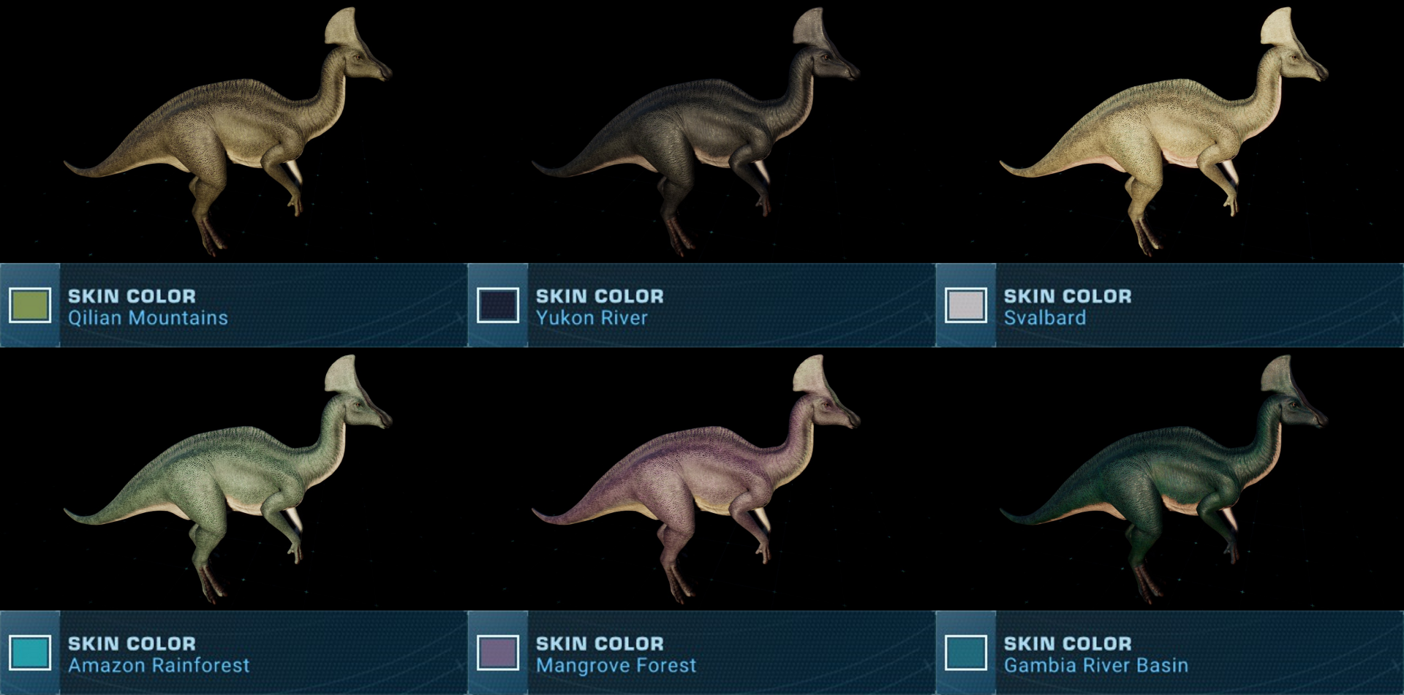Click the purple Mangrove Forest dinosaur preview

tap(696, 479)
